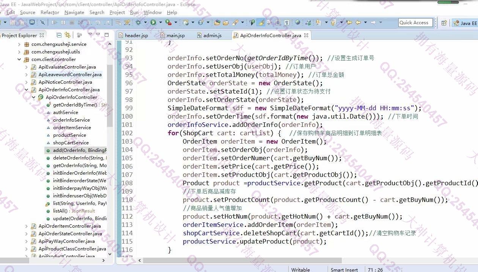Screen dimensions: 478x272
Task: Click the green Run button icon
Action: coord(153,23)
